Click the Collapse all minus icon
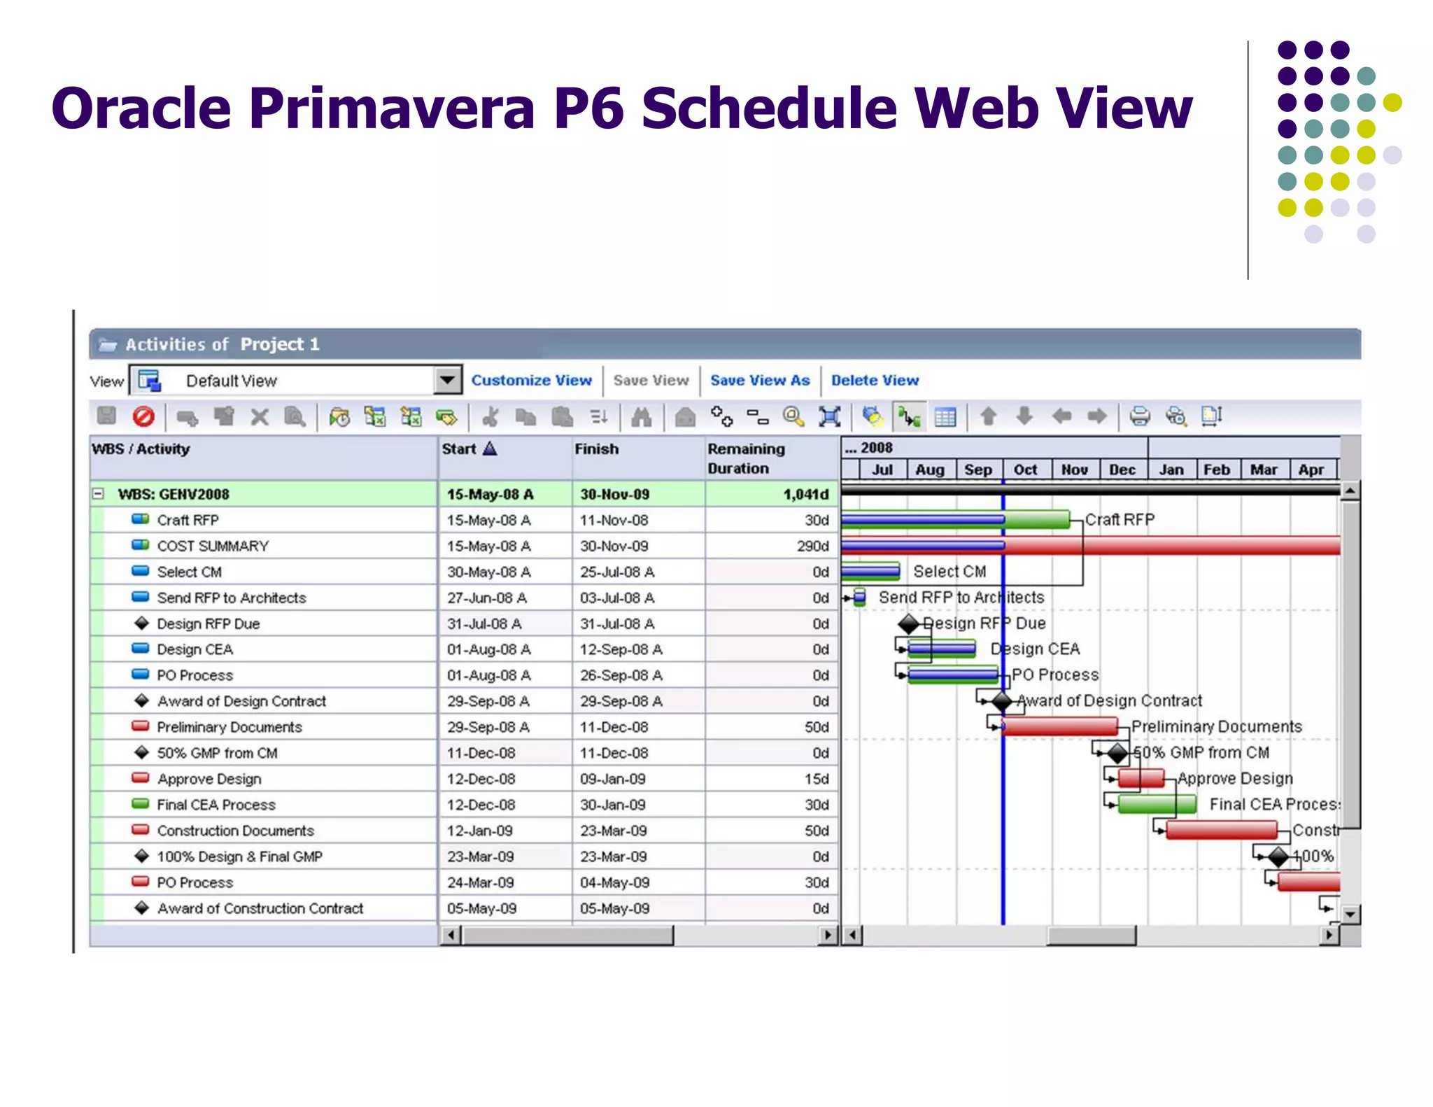The width and height of the screenshot is (1433, 1107). [x=757, y=417]
